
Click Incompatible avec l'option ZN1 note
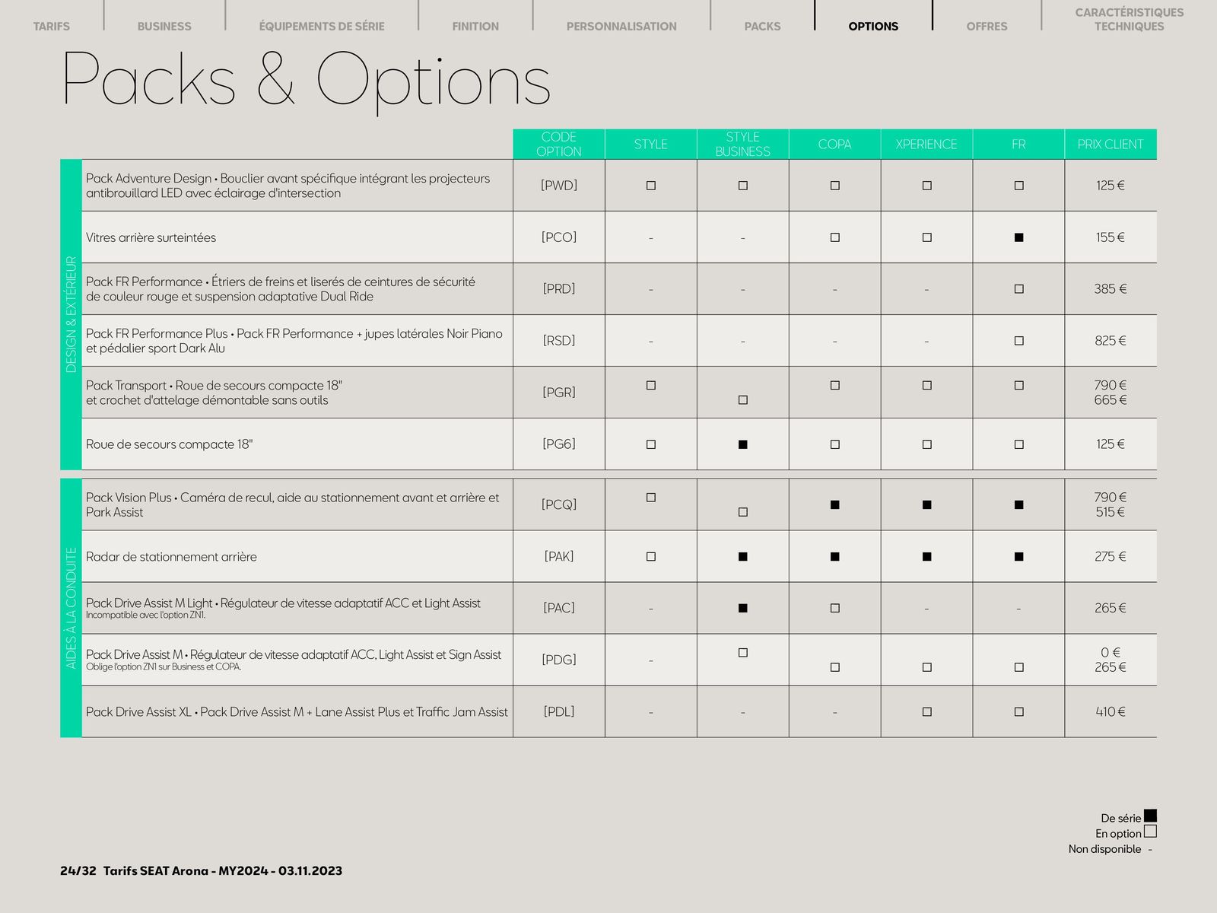coord(145,615)
